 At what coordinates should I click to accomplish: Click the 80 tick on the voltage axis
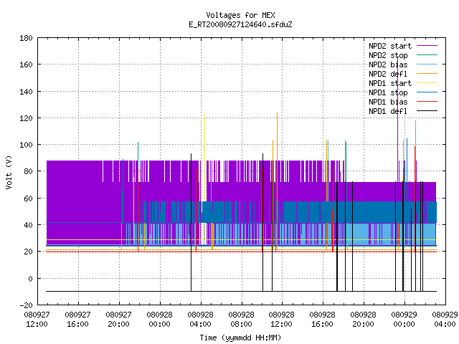click(28, 171)
